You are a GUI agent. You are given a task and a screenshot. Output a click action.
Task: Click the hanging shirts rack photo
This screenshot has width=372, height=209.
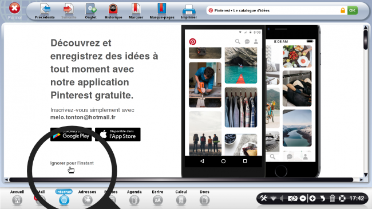pos(241,107)
